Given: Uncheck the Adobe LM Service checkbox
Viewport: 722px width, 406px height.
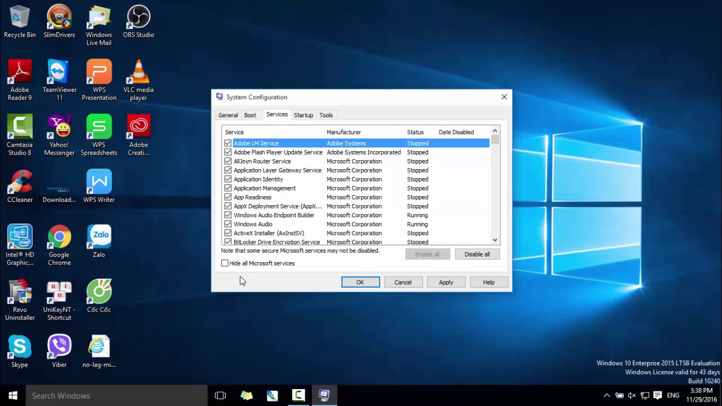Looking at the screenshot, I should 228,143.
